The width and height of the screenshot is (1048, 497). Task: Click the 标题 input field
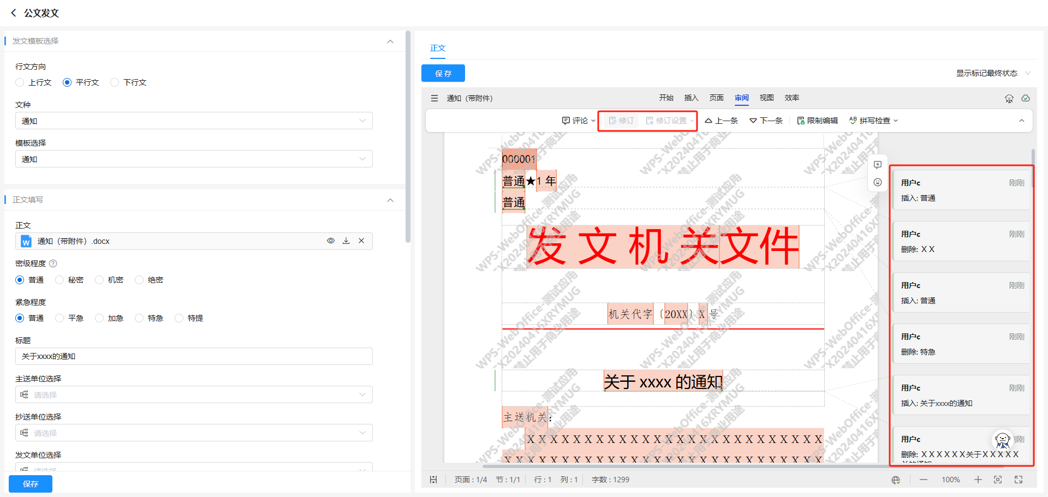[x=194, y=356]
